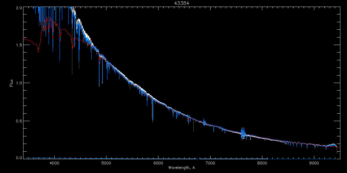347x173 pixels.
Task: Select the Flux axis label
Action: (11, 83)
